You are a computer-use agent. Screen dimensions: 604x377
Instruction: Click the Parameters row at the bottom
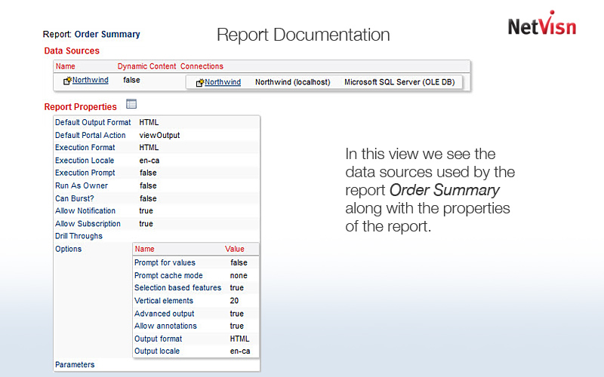click(x=75, y=365)
